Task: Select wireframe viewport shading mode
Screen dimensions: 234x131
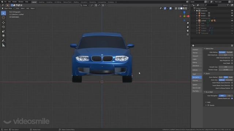Action: click(x=179, y=8)
